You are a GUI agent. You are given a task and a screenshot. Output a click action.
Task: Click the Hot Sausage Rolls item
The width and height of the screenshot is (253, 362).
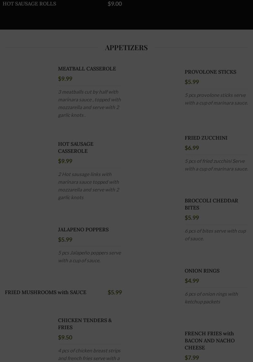tap(29, 4)
